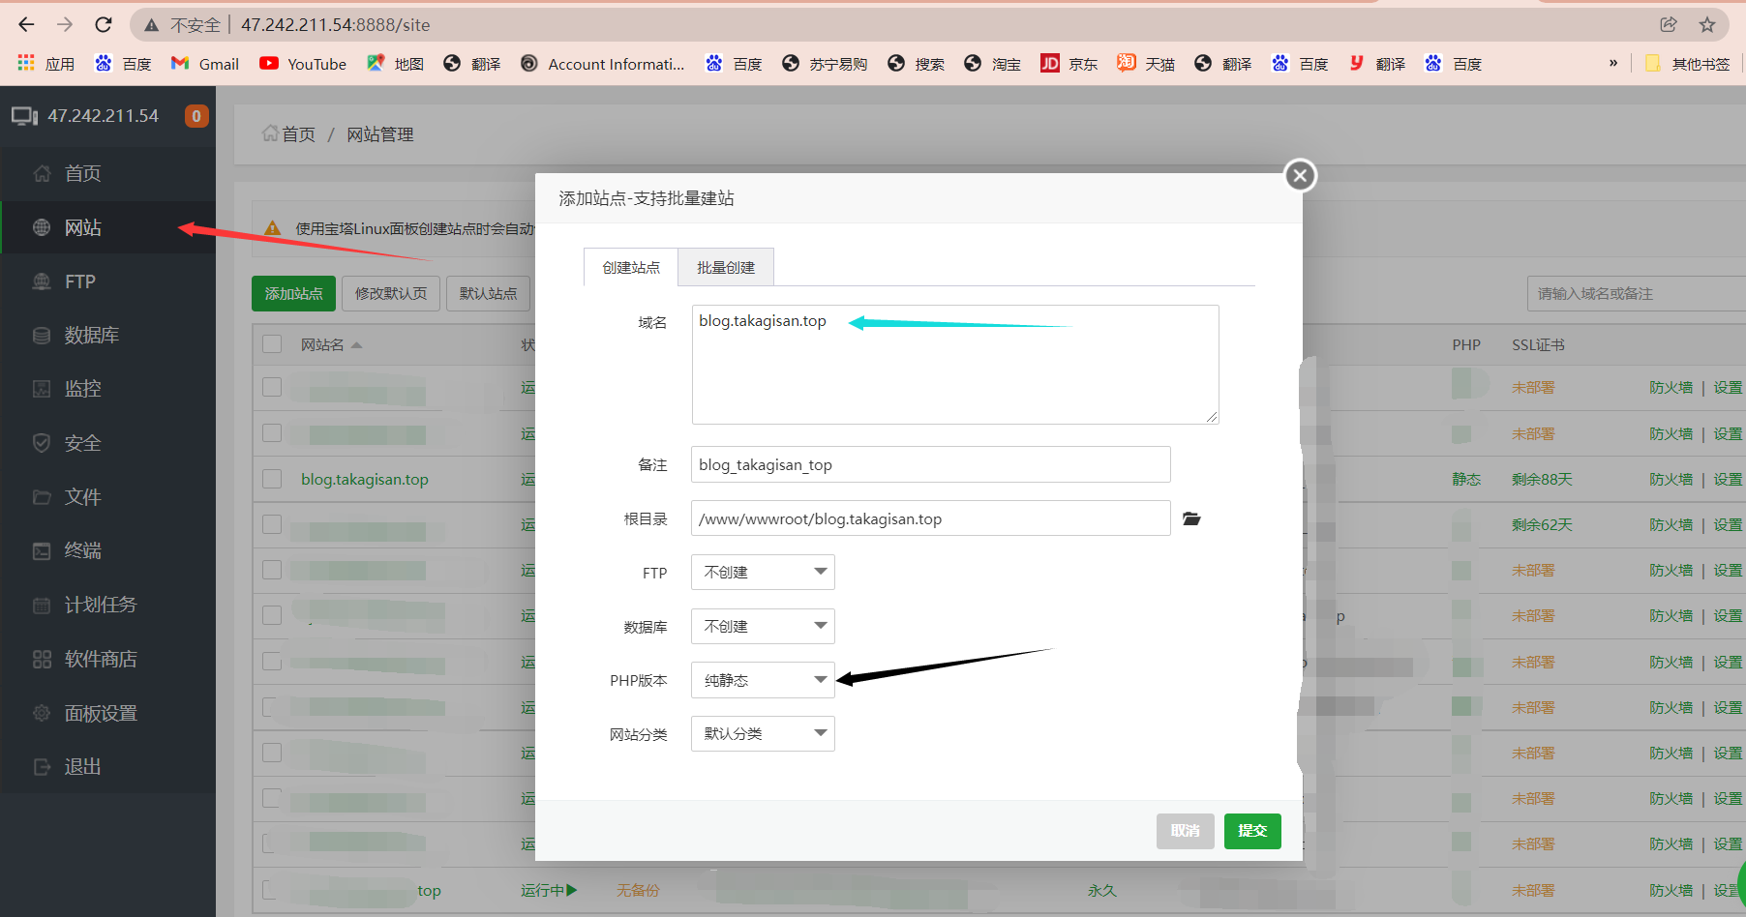Click the 添加站点 button

tap(294, 293)
